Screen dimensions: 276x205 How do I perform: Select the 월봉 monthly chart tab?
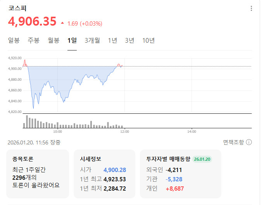coord(53,40)
